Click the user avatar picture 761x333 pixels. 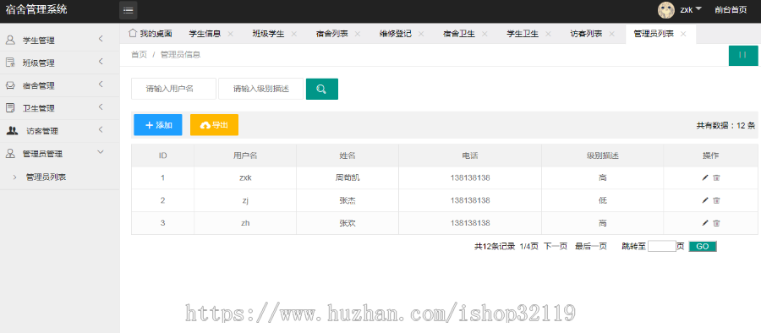click(x=666, y=9)
